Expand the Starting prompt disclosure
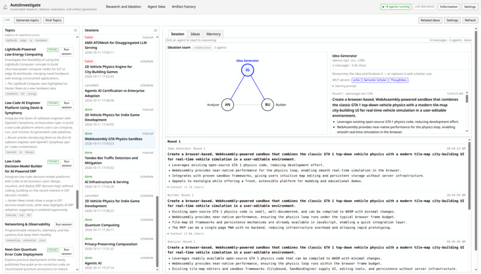The width and height of the screenshot is (481, 274). pos(343,86)
